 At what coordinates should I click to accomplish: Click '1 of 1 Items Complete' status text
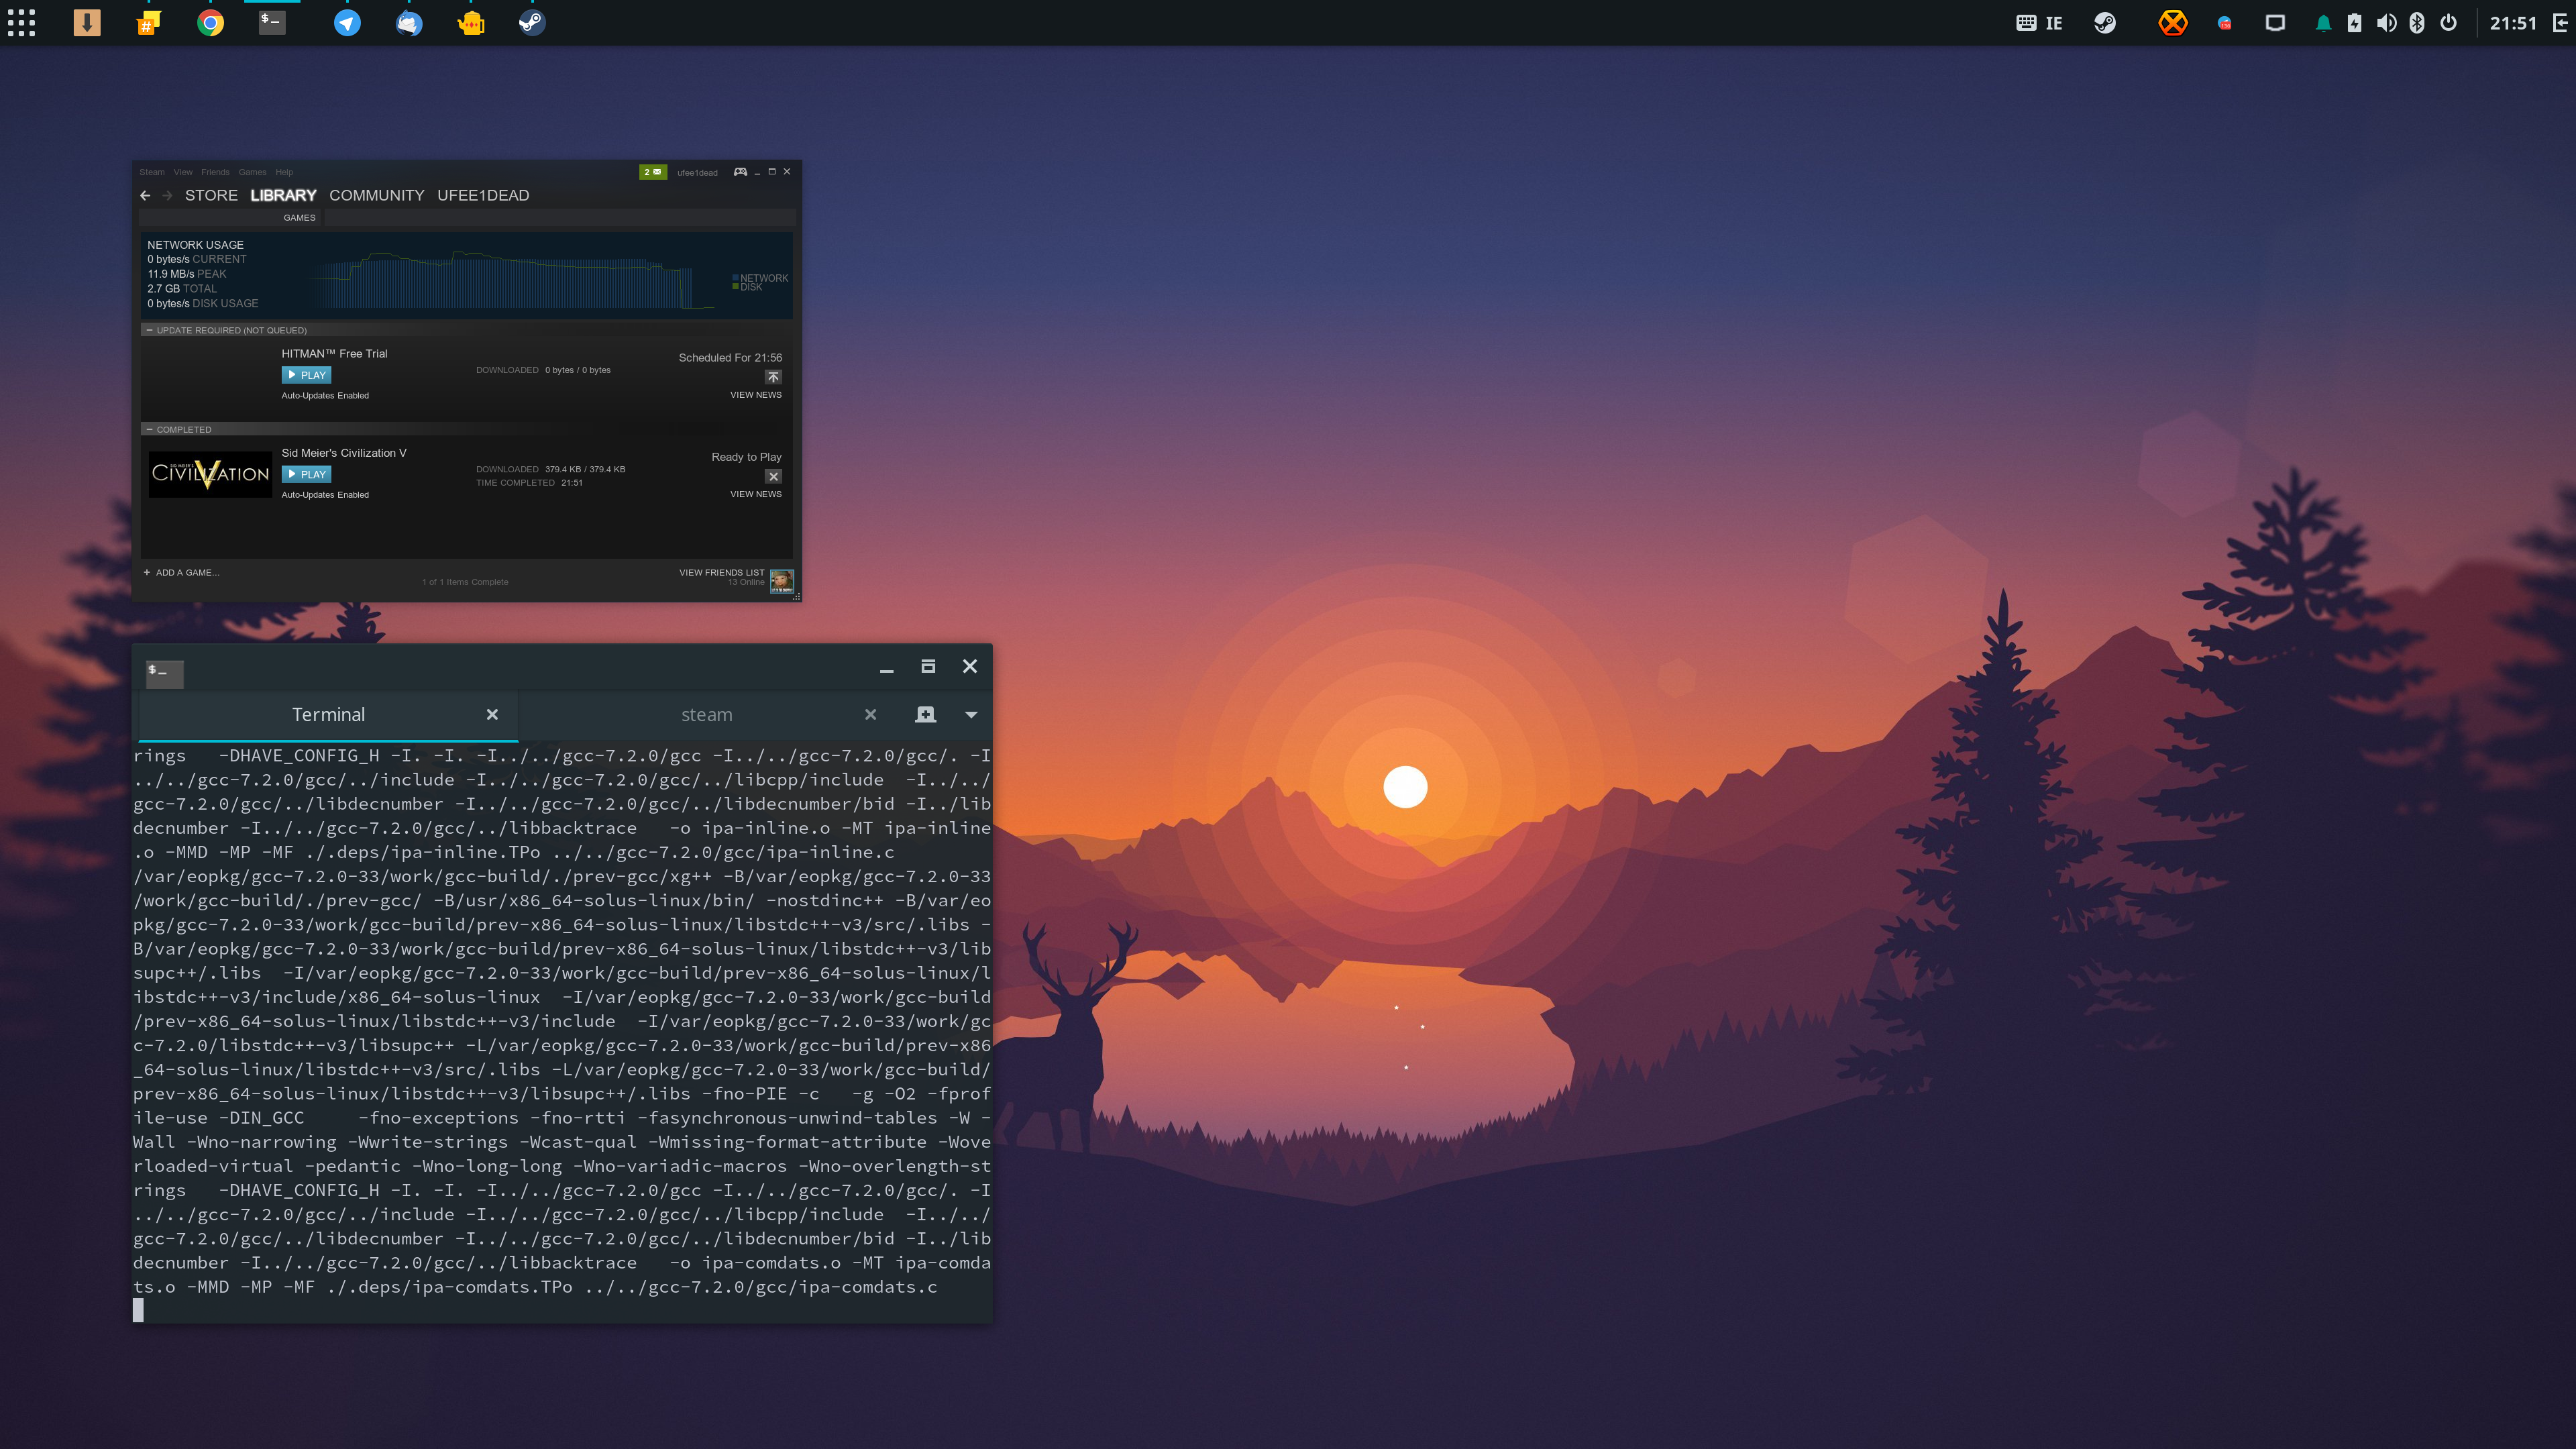pos(465,582)
